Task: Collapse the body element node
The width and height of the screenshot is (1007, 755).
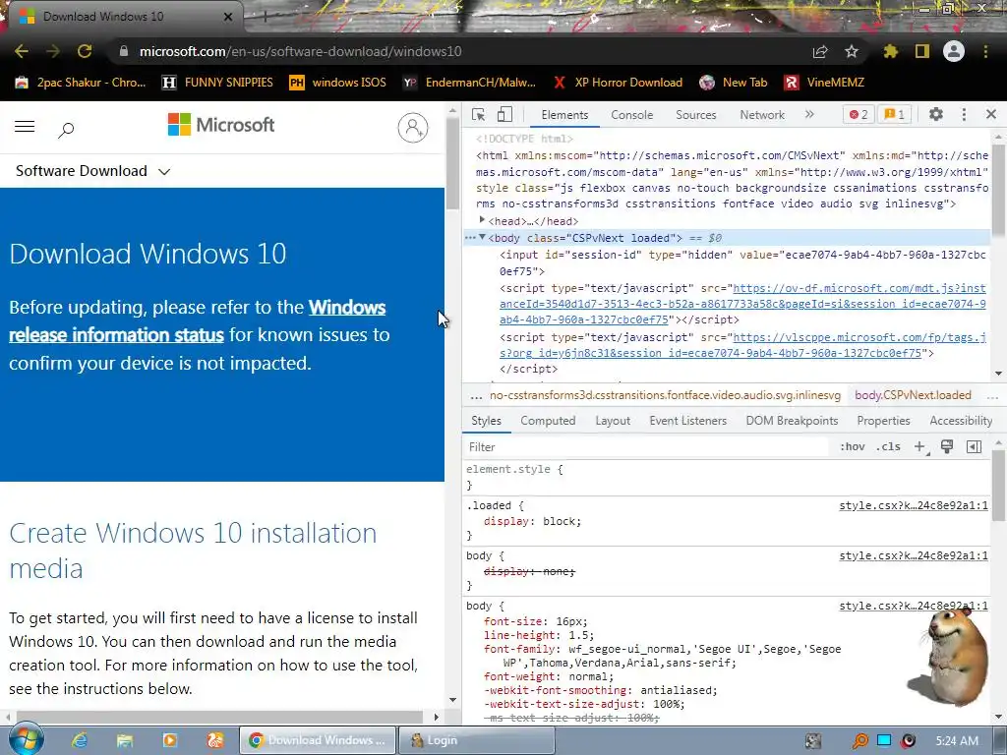Action: coord(482,238)
